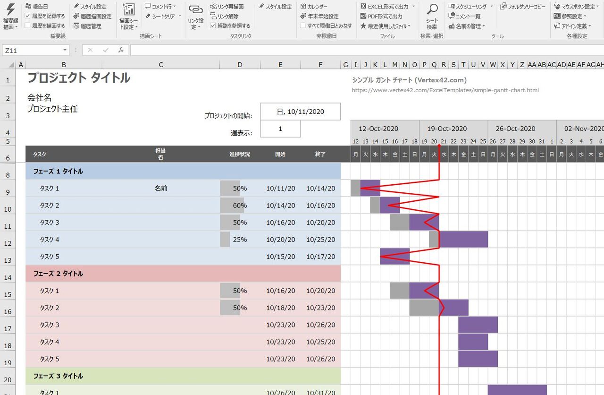Viewport: 604px width, 395px height.
Task: Click the 最近使用したファイル star icon
Action: tap(363, 26)
